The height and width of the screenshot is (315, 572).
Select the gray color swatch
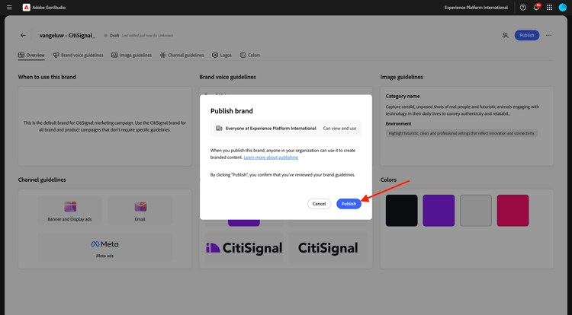[476, 211]
